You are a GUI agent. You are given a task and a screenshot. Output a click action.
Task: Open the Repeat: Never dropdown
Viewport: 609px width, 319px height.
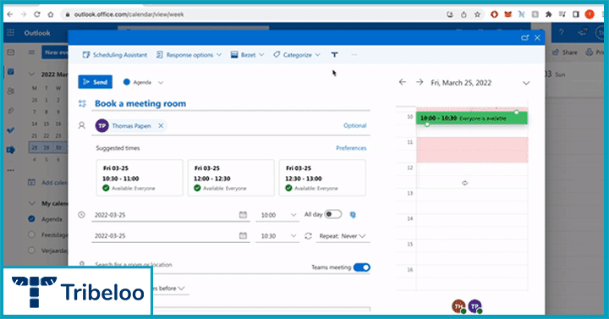pos(343,236)
